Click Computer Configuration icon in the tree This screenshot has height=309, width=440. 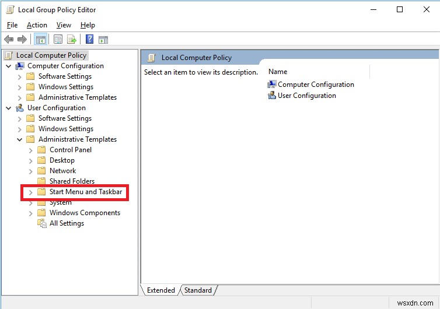pos(20,66)
